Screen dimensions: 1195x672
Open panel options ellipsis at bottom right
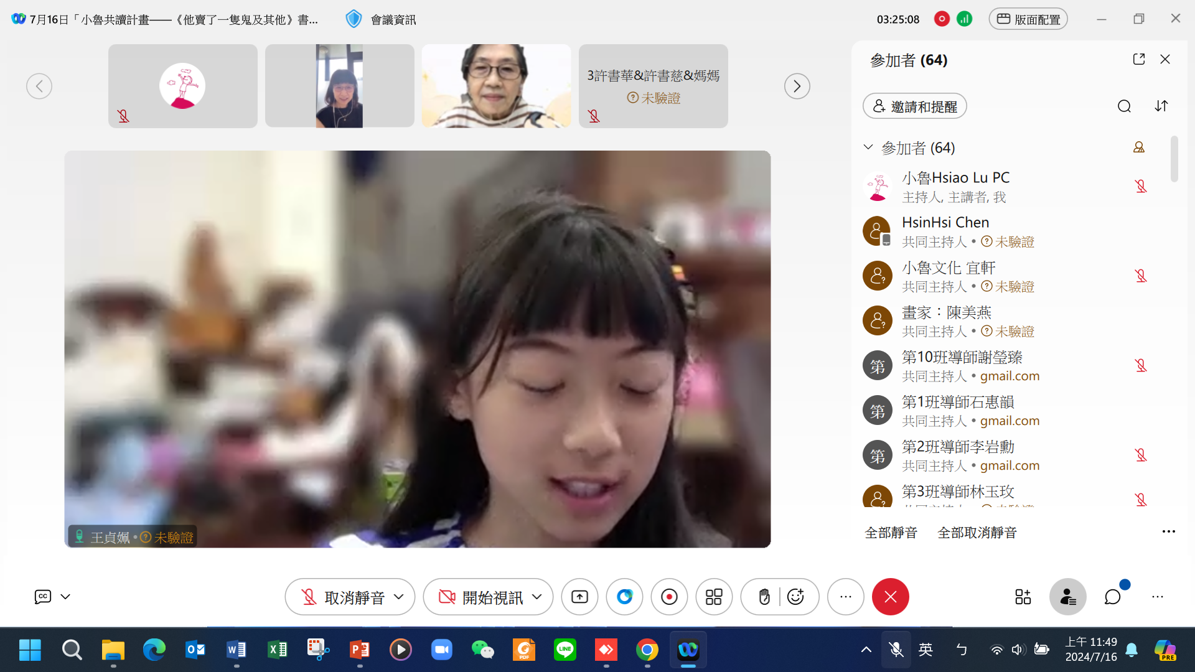[1158, 597]
